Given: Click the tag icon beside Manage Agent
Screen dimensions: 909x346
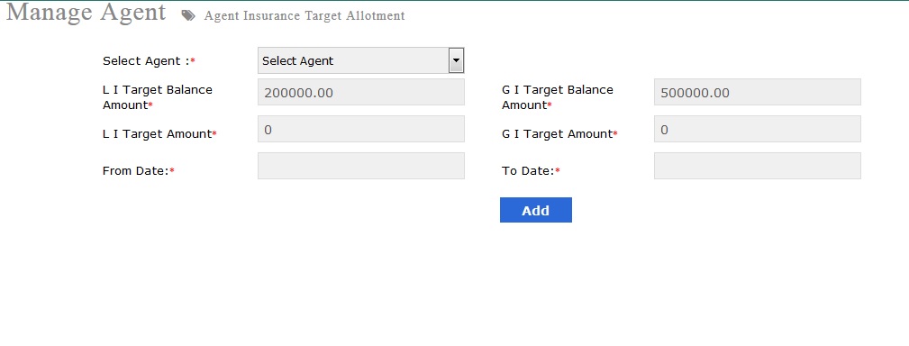Looking at the screenshot, I should pos(187,15).
